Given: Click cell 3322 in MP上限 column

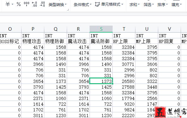Looking at the screenshot, I should coord(147,81).
